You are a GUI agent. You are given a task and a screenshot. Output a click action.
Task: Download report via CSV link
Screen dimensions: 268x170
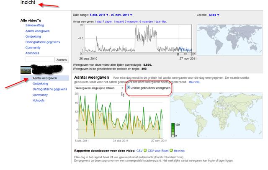click(x=139, y=151)
